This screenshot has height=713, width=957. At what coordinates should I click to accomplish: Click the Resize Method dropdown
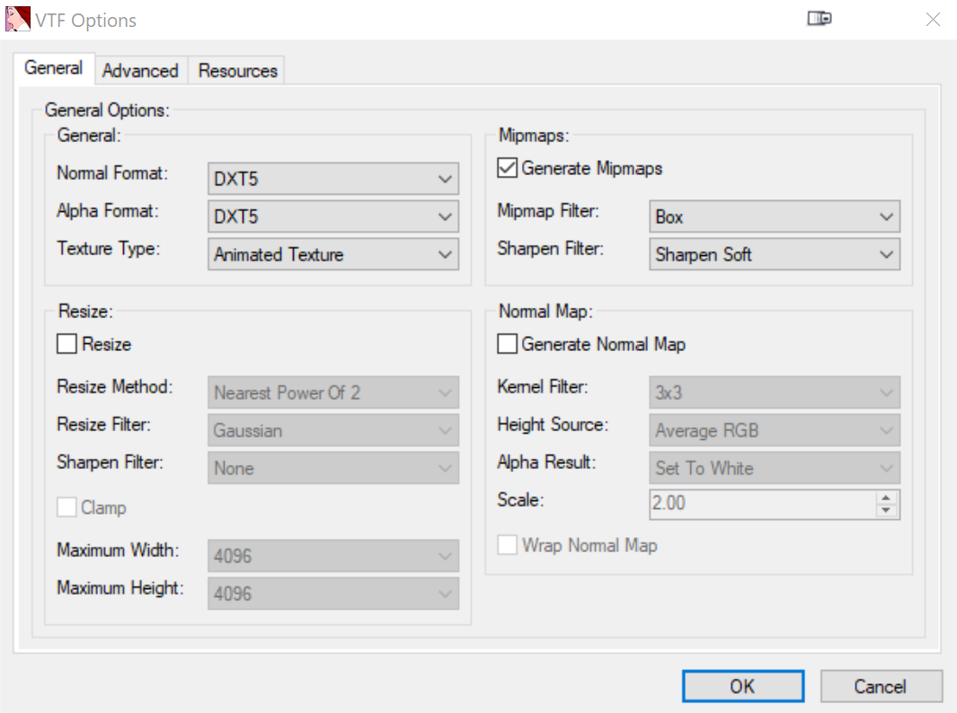[x=332, y=392]
